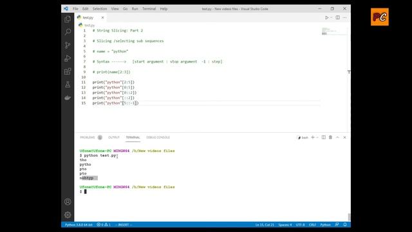Maximize the panel with the chevron-up icon

click(337, 137)
